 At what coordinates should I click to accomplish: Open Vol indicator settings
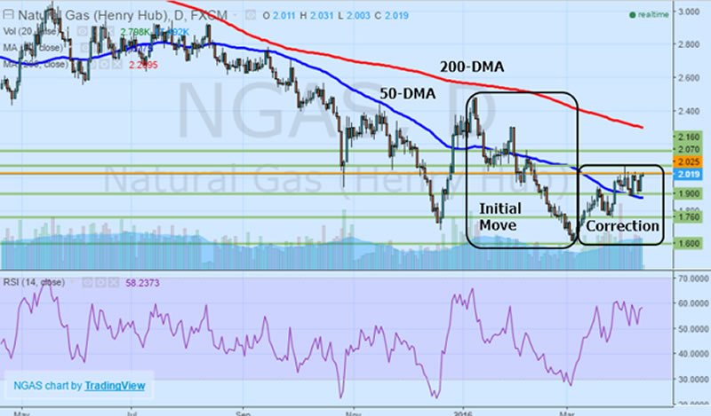click(96, 31)
